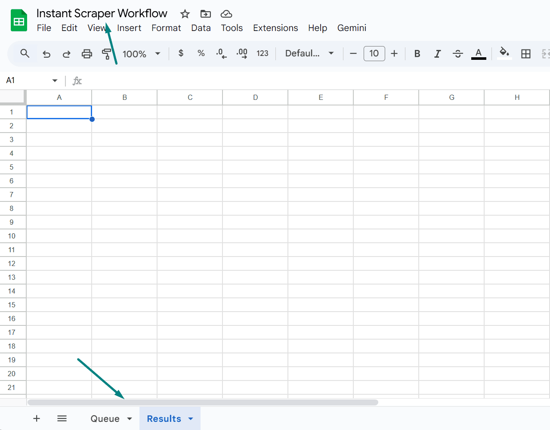Redo the last action
This screenshot has height=430, width=550.
66,54
